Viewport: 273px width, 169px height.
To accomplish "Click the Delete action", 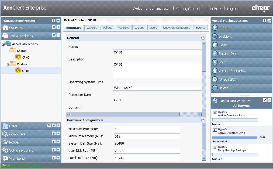I will [241, 88].
